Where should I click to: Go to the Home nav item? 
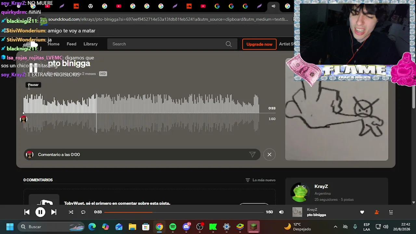pos(54,44)
